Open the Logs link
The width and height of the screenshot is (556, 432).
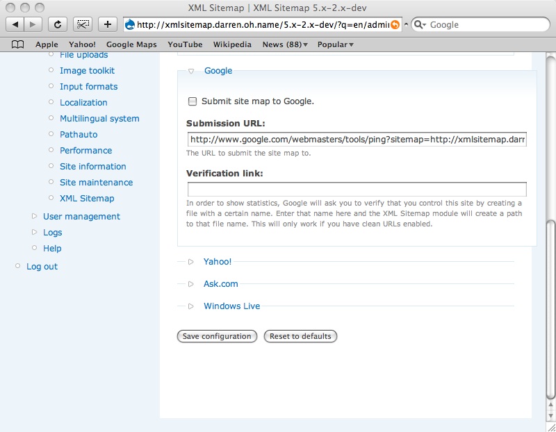53,232
